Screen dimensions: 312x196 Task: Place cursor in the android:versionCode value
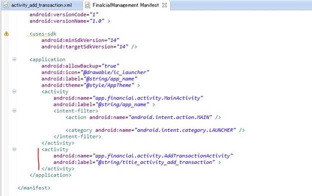pyautogui.click(x=94, y=14)
